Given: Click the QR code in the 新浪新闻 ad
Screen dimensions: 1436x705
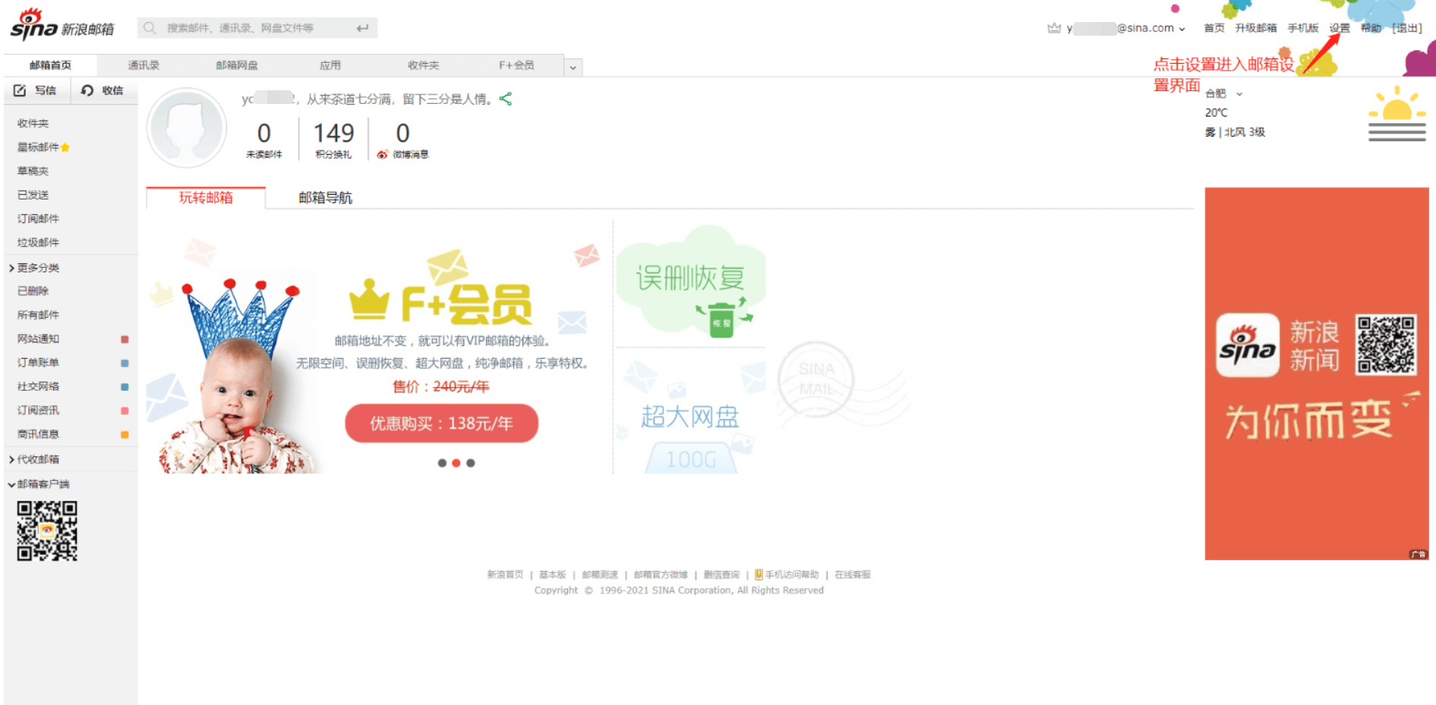Looking at the screenshot, I should point(1387,345).
